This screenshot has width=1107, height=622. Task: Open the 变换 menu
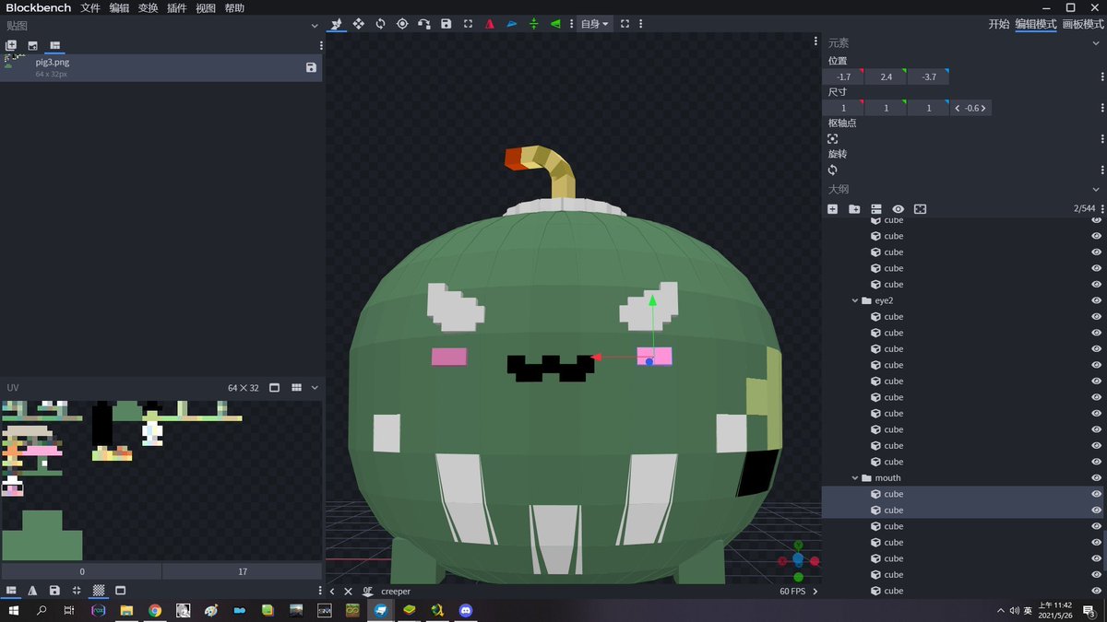[x=148, y=7]
